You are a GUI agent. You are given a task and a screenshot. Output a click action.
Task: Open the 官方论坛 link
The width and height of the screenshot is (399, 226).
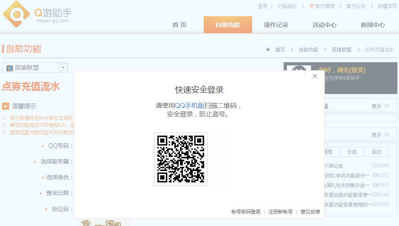356,6
